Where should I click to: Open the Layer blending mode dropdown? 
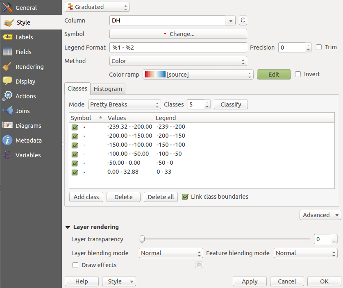(x=170, y=253)
